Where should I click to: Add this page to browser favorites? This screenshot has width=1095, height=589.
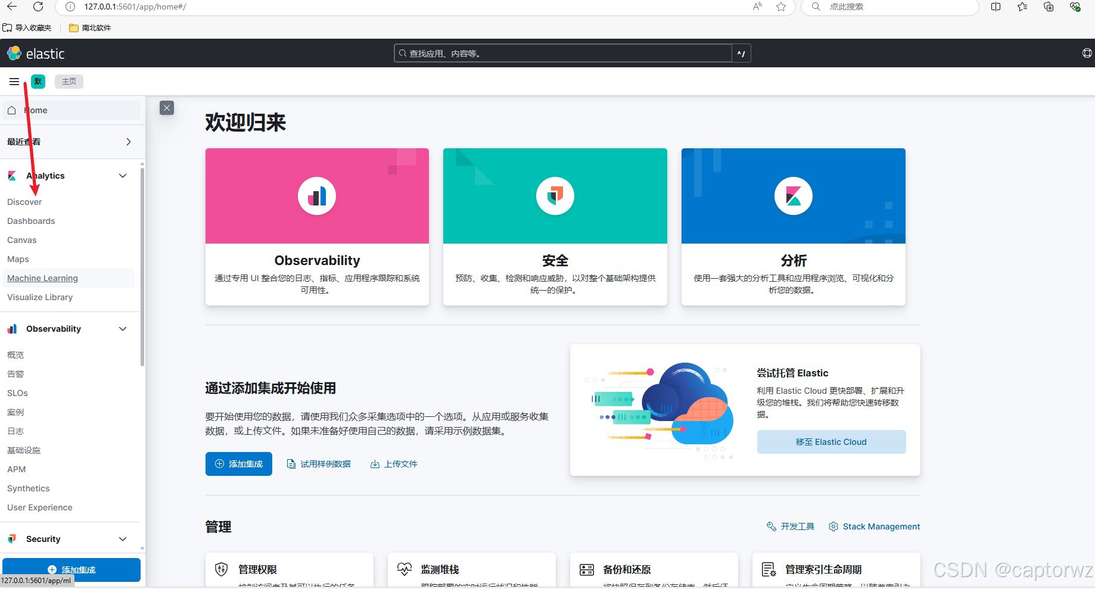click(781, 7)
